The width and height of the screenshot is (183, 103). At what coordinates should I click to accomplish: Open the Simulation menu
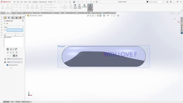(x=35, y=2)
